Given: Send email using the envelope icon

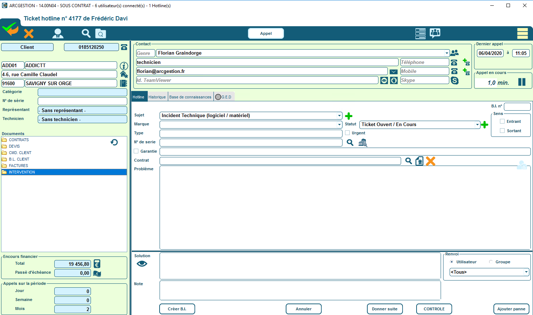Looking at the screenshot, I should pyautogui.click(x=394, y=71).
